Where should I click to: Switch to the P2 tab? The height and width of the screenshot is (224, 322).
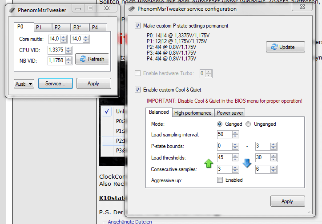click(61, 27)
